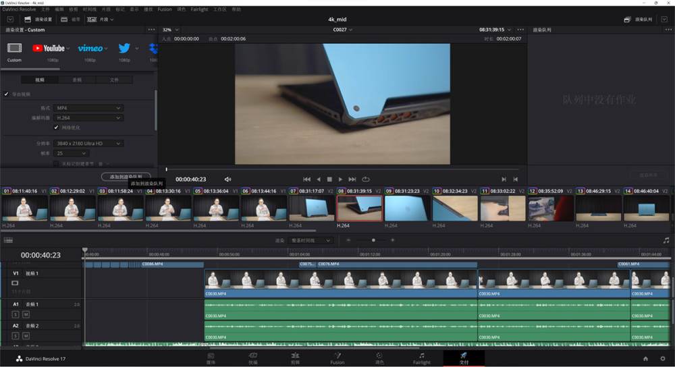Solo audio track A1
Image resolution: width=675 pixels, height=367 pixels.
point(16,314)
